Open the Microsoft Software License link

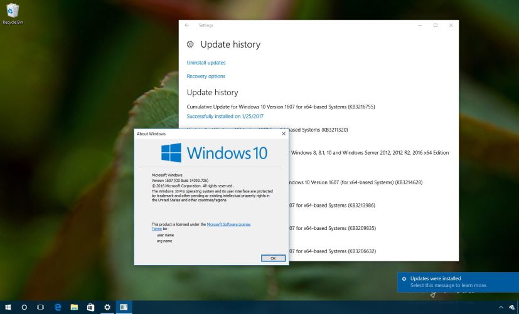[228, 224]
